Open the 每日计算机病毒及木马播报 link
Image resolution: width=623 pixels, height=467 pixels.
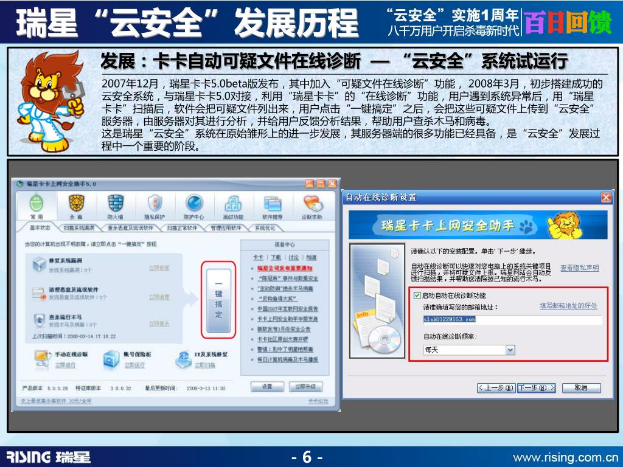288,359
